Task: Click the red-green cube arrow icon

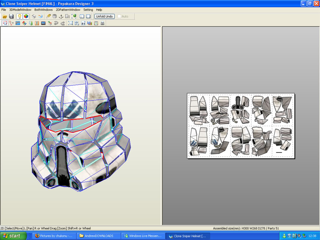Action: [x=50, y=23]
